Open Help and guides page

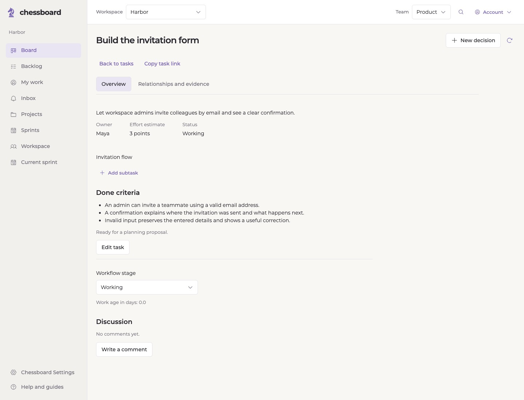pyautogui.click(x=43, y=387)
